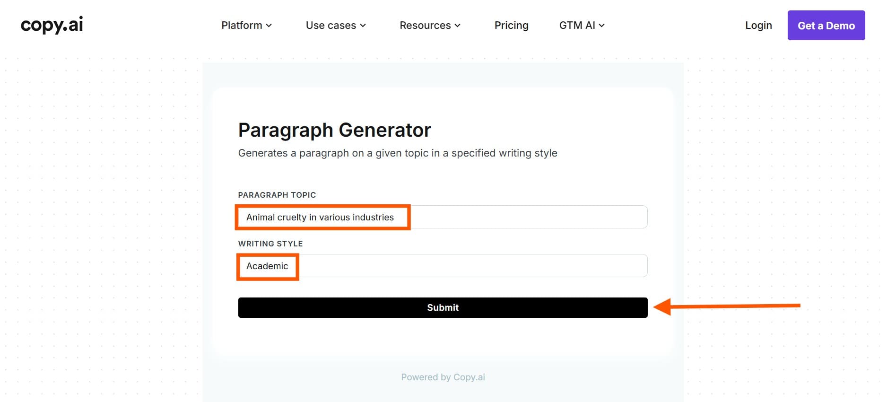Click the copy.ai logo
This screenshot has height=402, width=887.
[x=52, y=25]
